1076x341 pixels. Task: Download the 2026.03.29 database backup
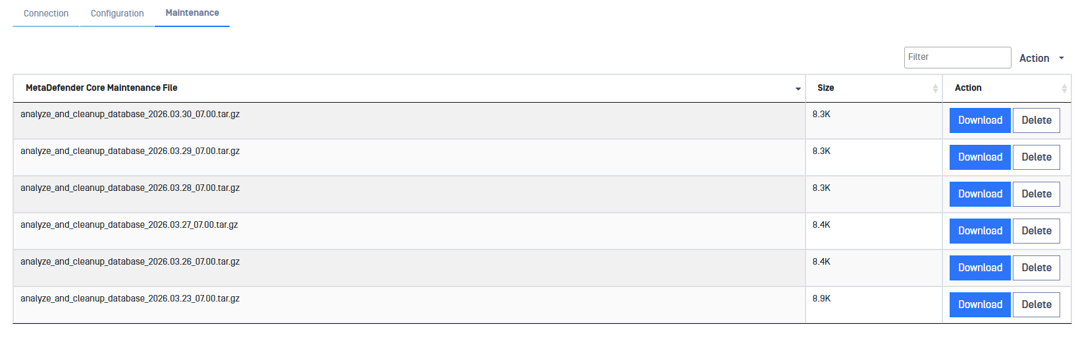pos(980,157)
